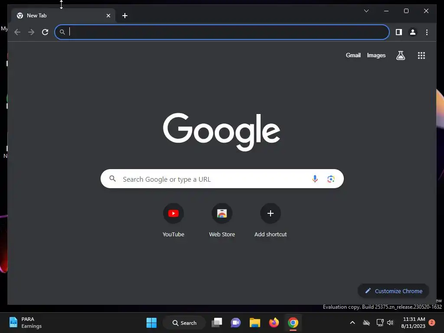Open the side panel
444x333 pixels.
point(399,32)
